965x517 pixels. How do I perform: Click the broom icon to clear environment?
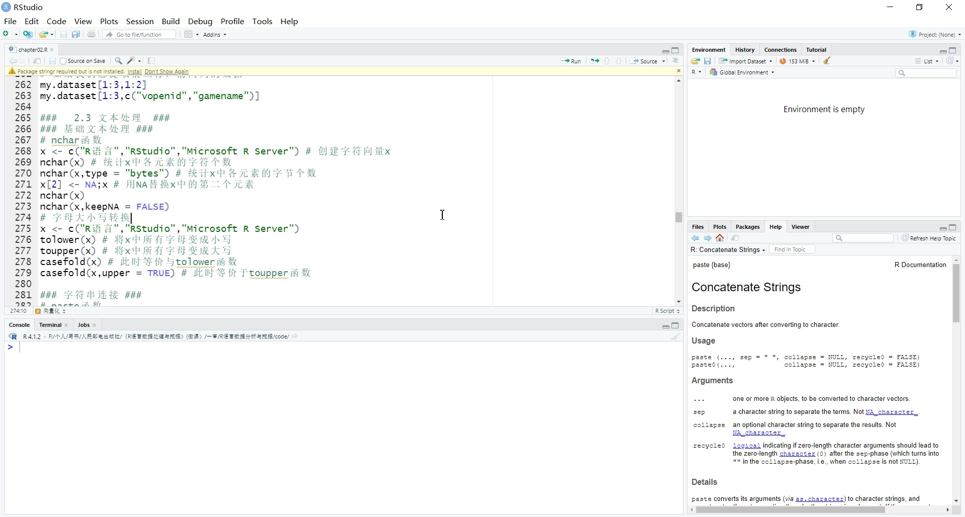coord(827,61)
